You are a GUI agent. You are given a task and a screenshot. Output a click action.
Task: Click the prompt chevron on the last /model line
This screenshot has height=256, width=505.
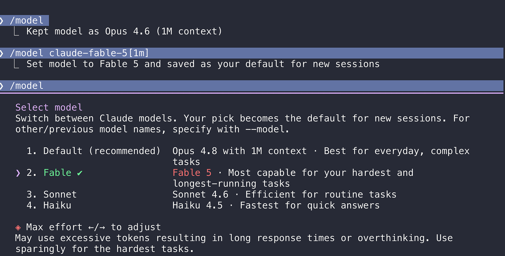[1, 86]
